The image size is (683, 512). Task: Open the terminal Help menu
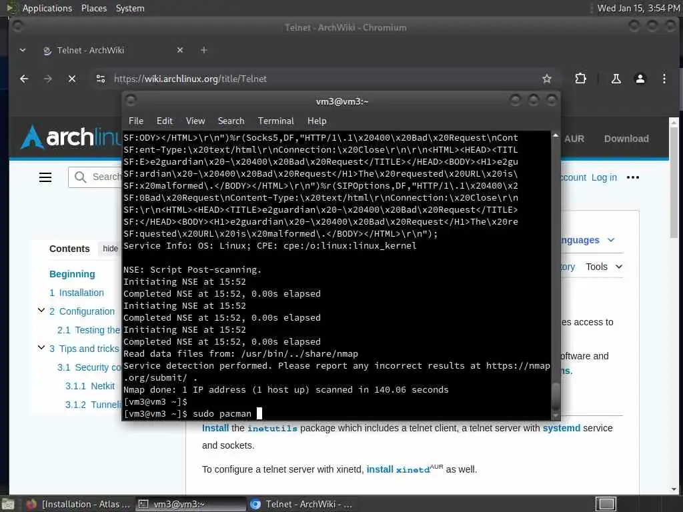(x=317, y=121)
